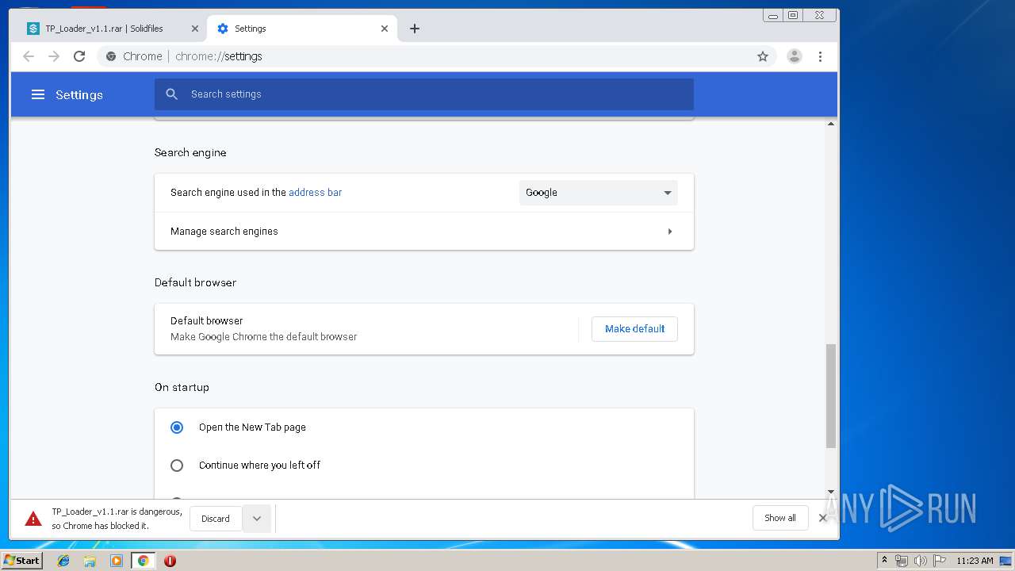The width and height of the screenshot is (1015, 571).
Task: Close the Settings tab
Action: [385, 29]
